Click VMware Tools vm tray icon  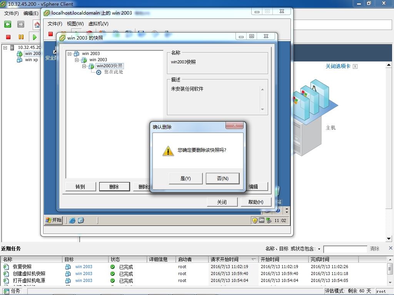coord(262,220)
